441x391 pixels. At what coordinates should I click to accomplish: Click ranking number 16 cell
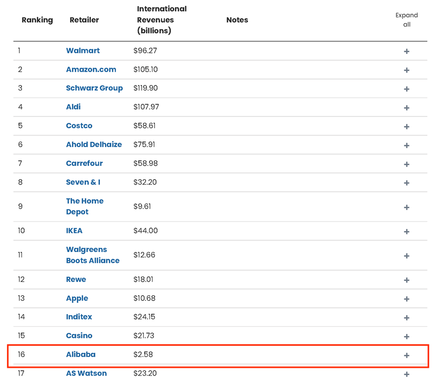(x=21, y=354)
